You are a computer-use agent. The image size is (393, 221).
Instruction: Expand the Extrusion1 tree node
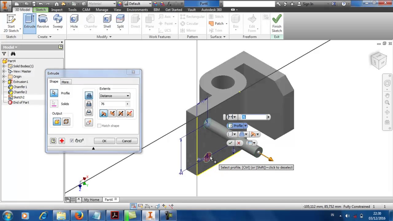4,82
